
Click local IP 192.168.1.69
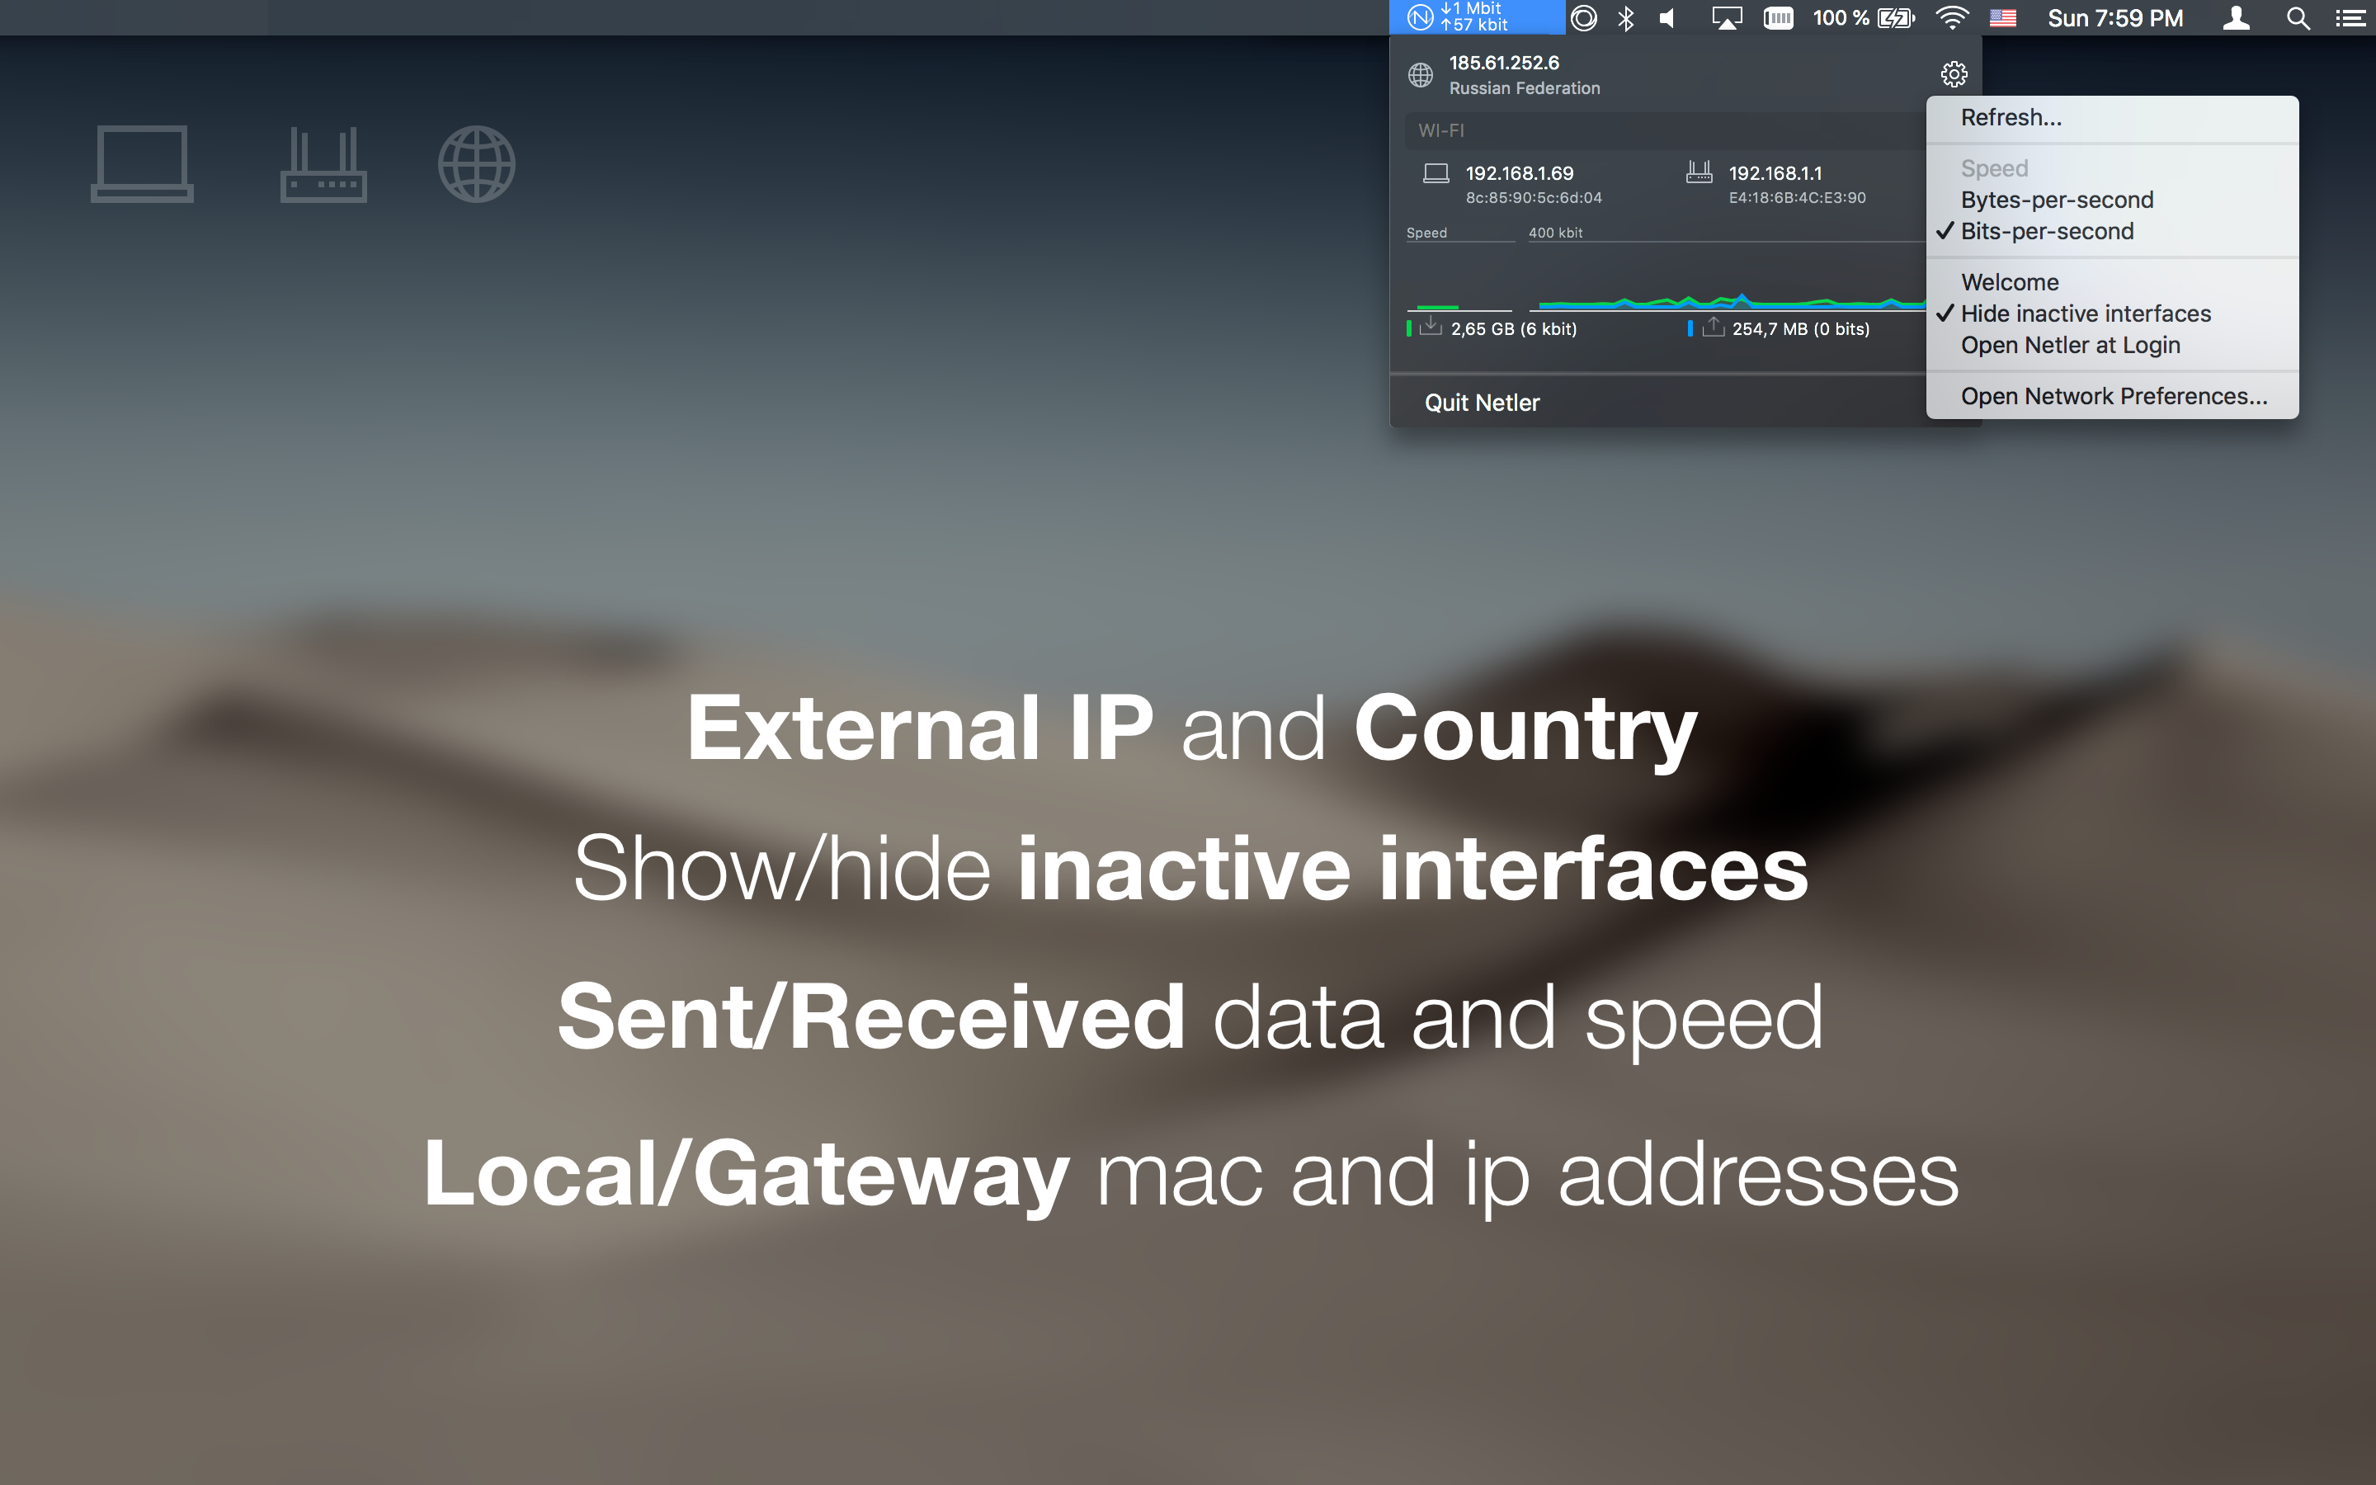point(1519,174)
